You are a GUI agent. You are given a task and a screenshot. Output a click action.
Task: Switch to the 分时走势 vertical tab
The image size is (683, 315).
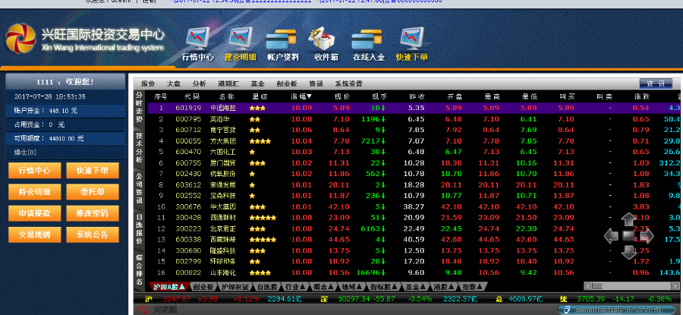coord(139,107)
